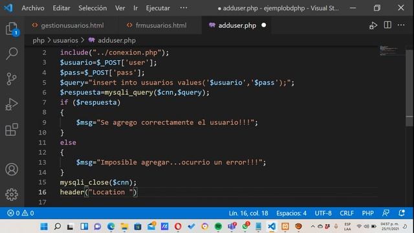Image resolution: width=414 pixels, height=233 pixels.
Task: Open the Search view in activity bar
Action: pyautogui.click(x=12, y=54)
